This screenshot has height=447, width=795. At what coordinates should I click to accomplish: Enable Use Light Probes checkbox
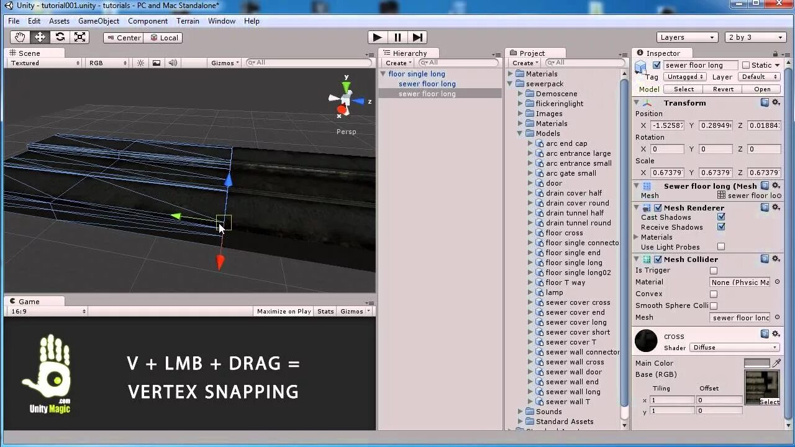pos(721,247)
